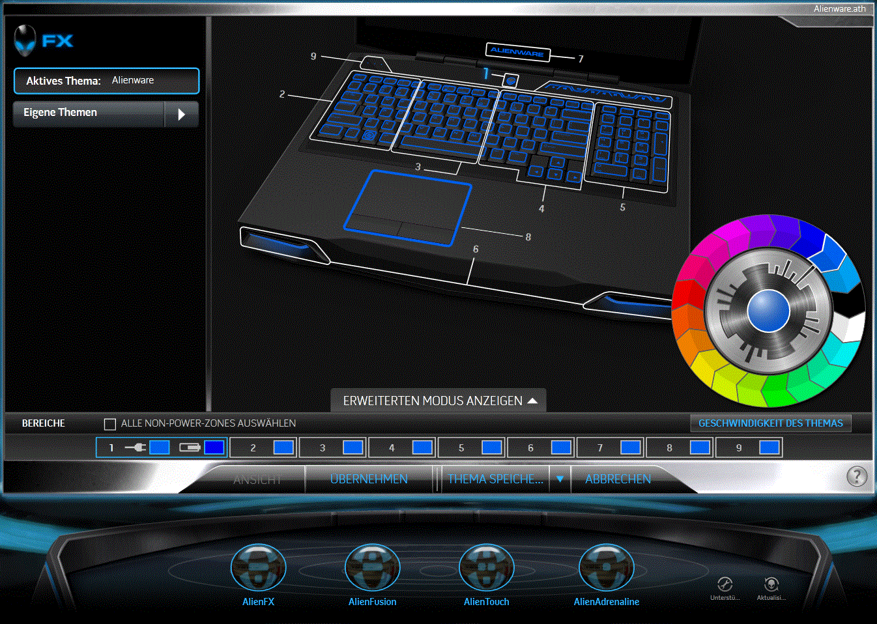Switch to the AlienAdrenaline module

[x=606, y=567]
